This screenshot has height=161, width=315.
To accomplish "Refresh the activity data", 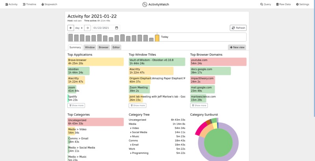I will [238, 28].
